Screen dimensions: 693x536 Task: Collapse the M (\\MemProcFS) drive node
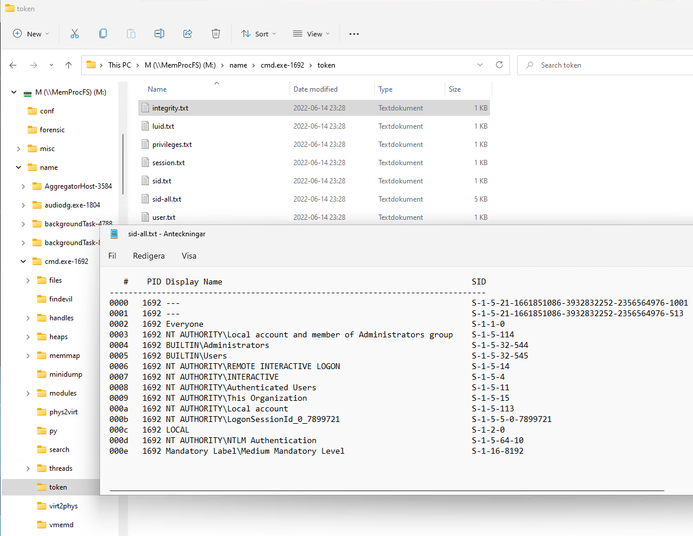14,92
